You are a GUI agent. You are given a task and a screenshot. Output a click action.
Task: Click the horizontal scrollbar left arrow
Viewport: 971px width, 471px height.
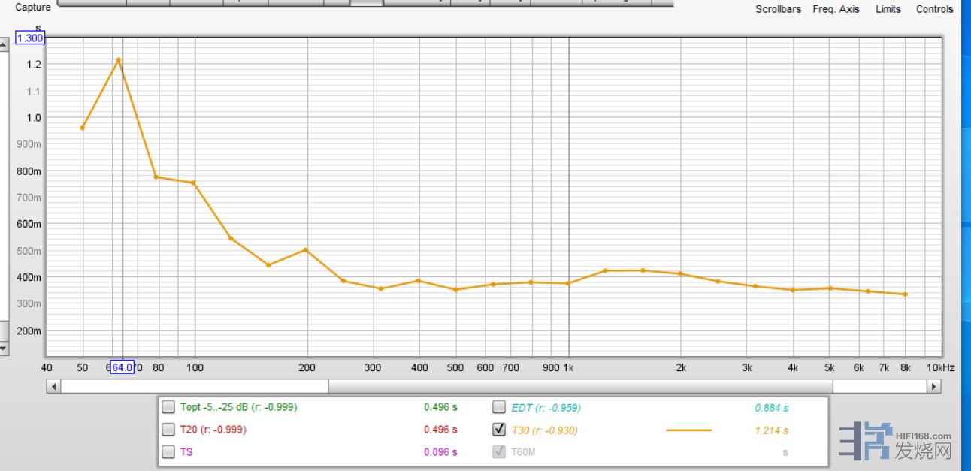(x=53, y=386)
